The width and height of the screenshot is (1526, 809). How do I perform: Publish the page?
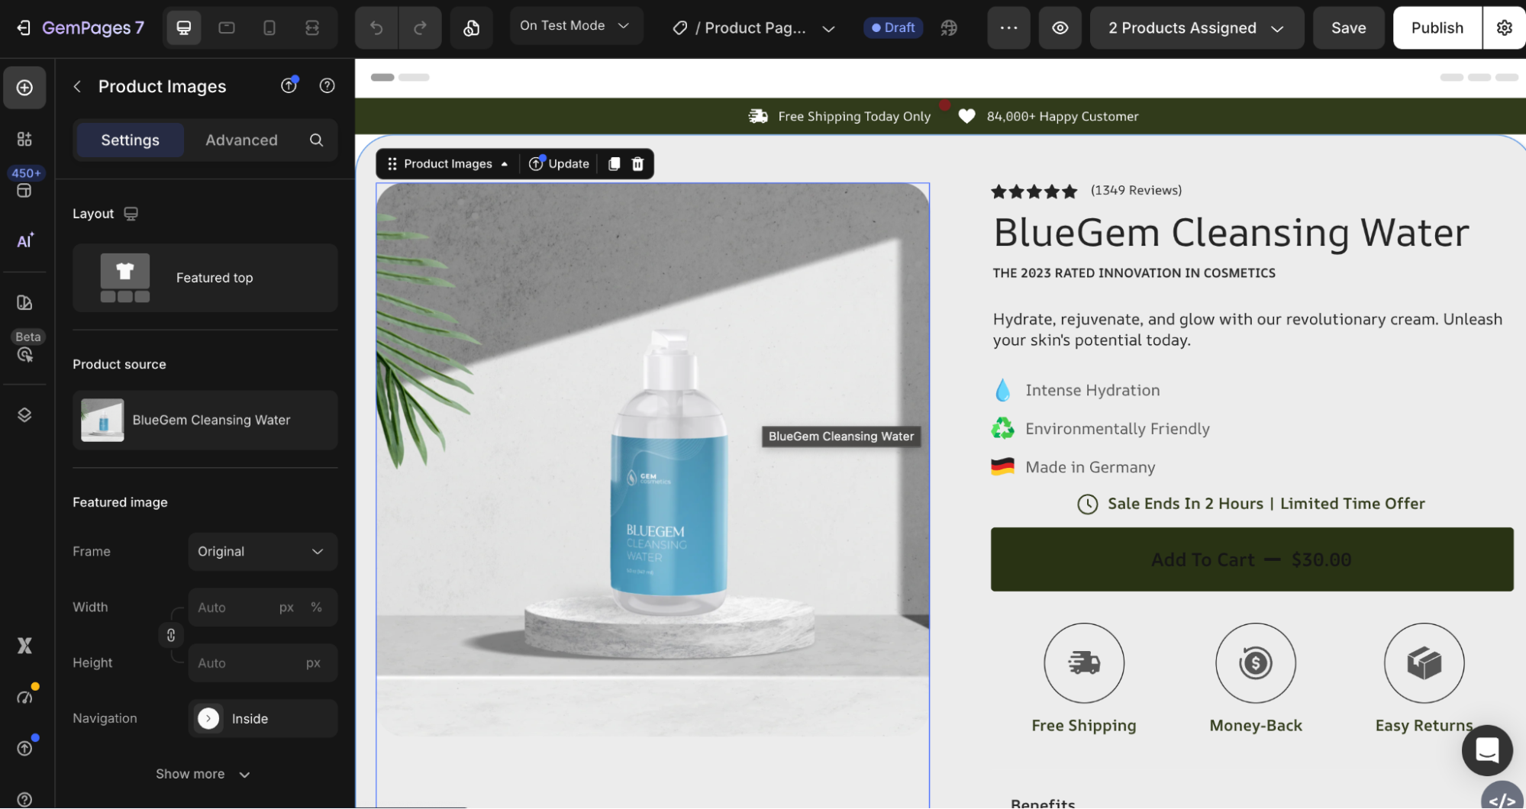[x=1437, y=28]
